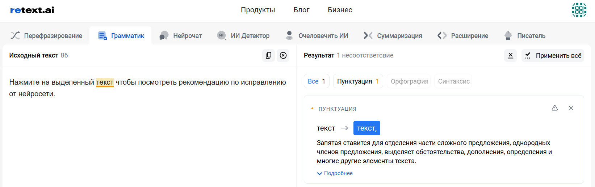Click the Суммаризация collapse arrows icon

coord(368,35)
